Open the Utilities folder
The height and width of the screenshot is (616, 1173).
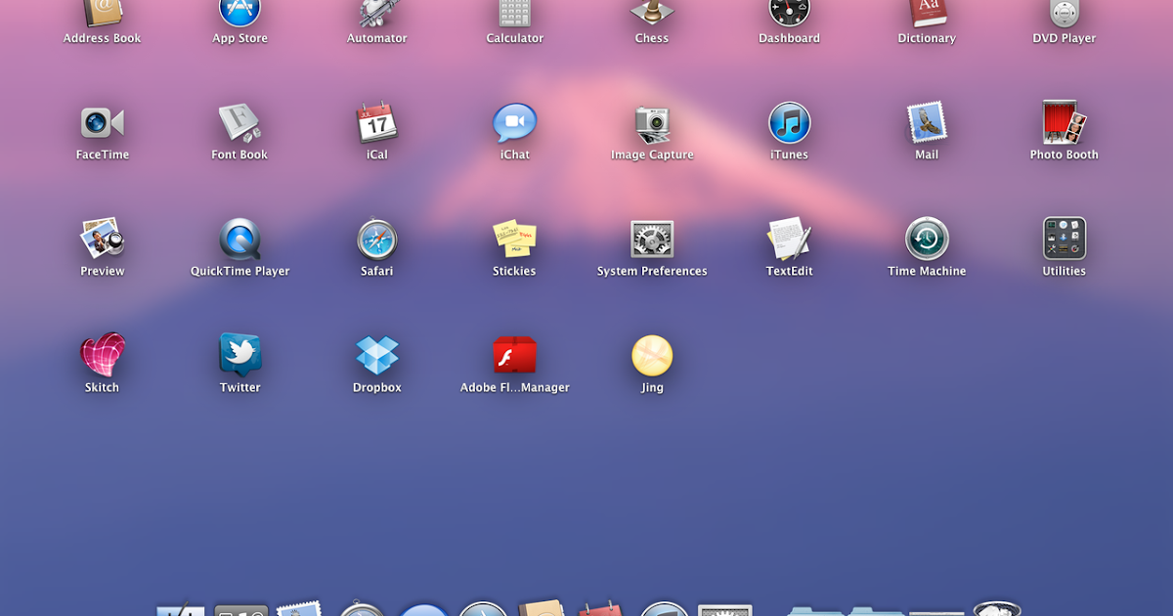[x=1064, y=240]
